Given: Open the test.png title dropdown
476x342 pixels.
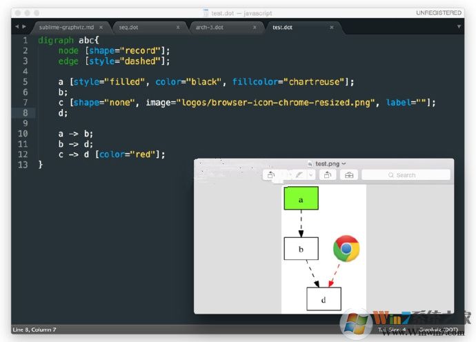Looking at the screenshot, I should (x=344, y=164).
